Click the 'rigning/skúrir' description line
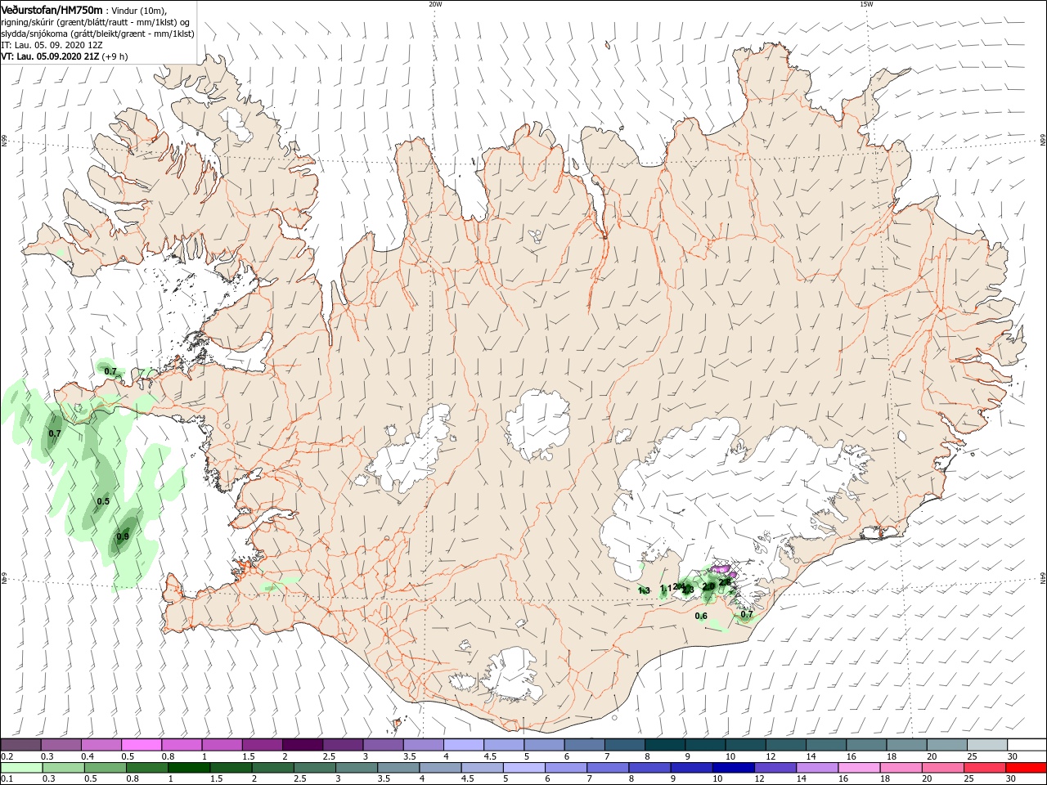Viewport: 1047px width, 785px height. [96, 22]
